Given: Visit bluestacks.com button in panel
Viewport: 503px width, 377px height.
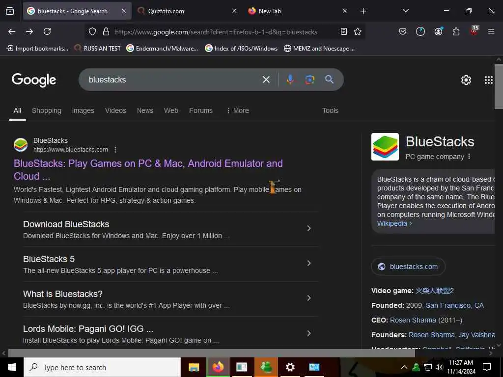Looking at the screenshot, I should [x=408, y=267].
